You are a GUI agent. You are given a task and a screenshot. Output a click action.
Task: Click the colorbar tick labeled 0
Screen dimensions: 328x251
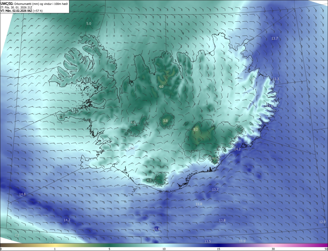point(1,249)
